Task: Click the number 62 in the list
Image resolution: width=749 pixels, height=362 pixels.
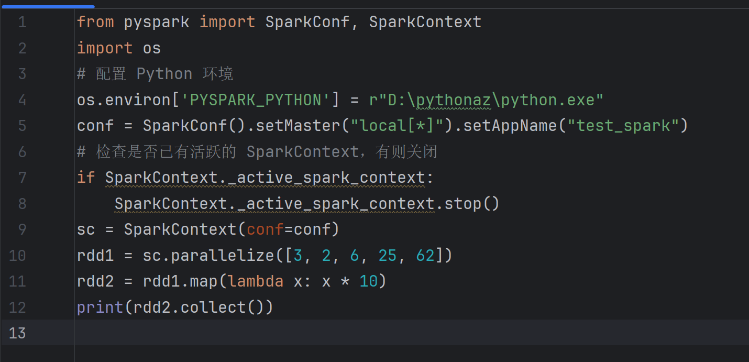Action: pyautogui.click(x=425, y=255)
